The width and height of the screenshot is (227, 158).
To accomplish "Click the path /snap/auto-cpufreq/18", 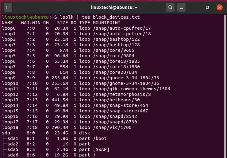I will pyautogui.click(x=122, y=34).
